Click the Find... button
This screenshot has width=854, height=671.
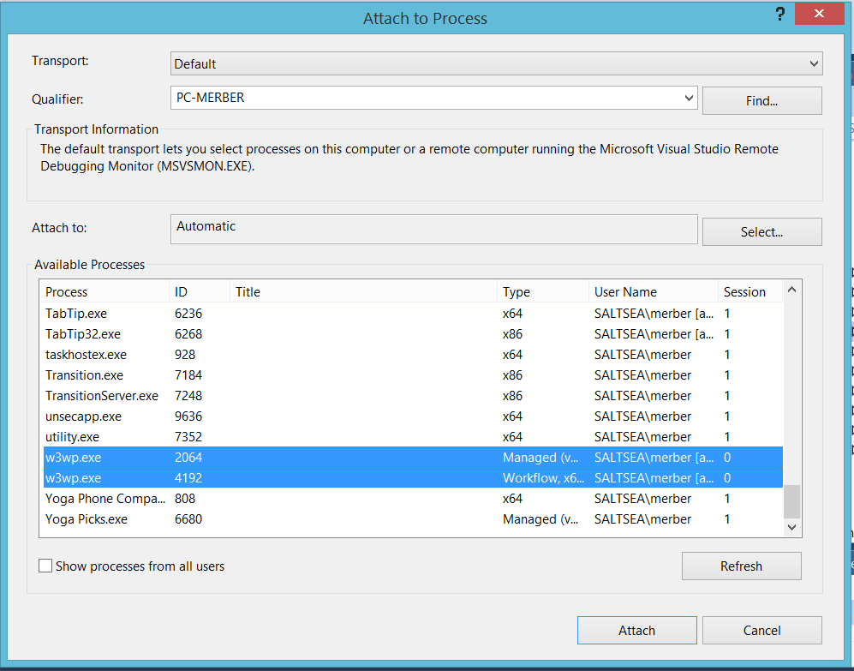point(762,101)
